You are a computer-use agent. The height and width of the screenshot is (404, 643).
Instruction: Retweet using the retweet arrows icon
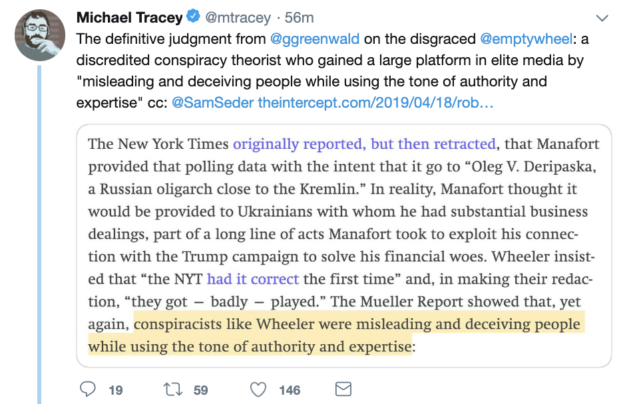[x=172, y=389]
